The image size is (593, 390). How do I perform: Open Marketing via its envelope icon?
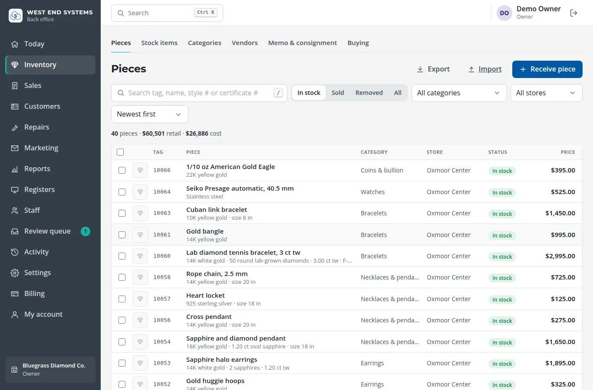[15, 148]
